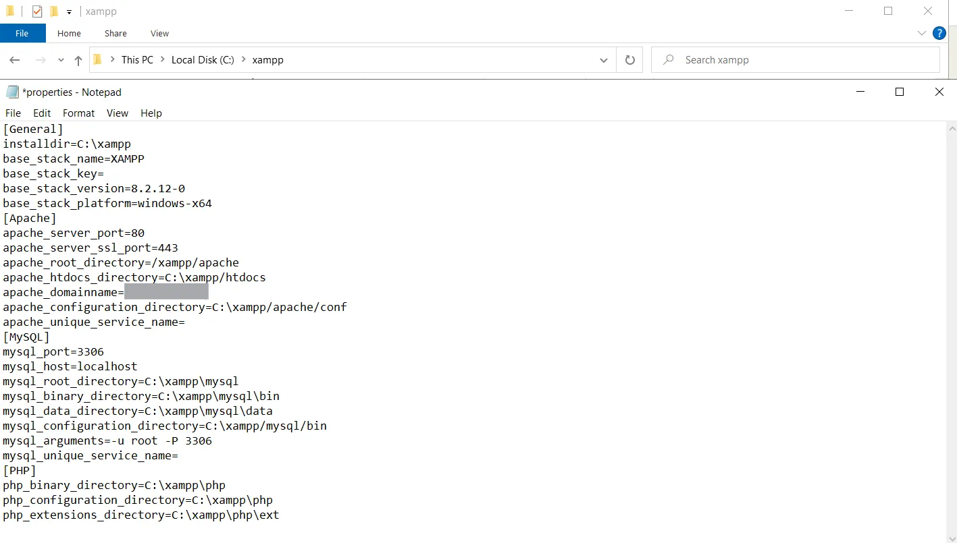Click the forward arrow in Explorer navigation

pos(41,60)
